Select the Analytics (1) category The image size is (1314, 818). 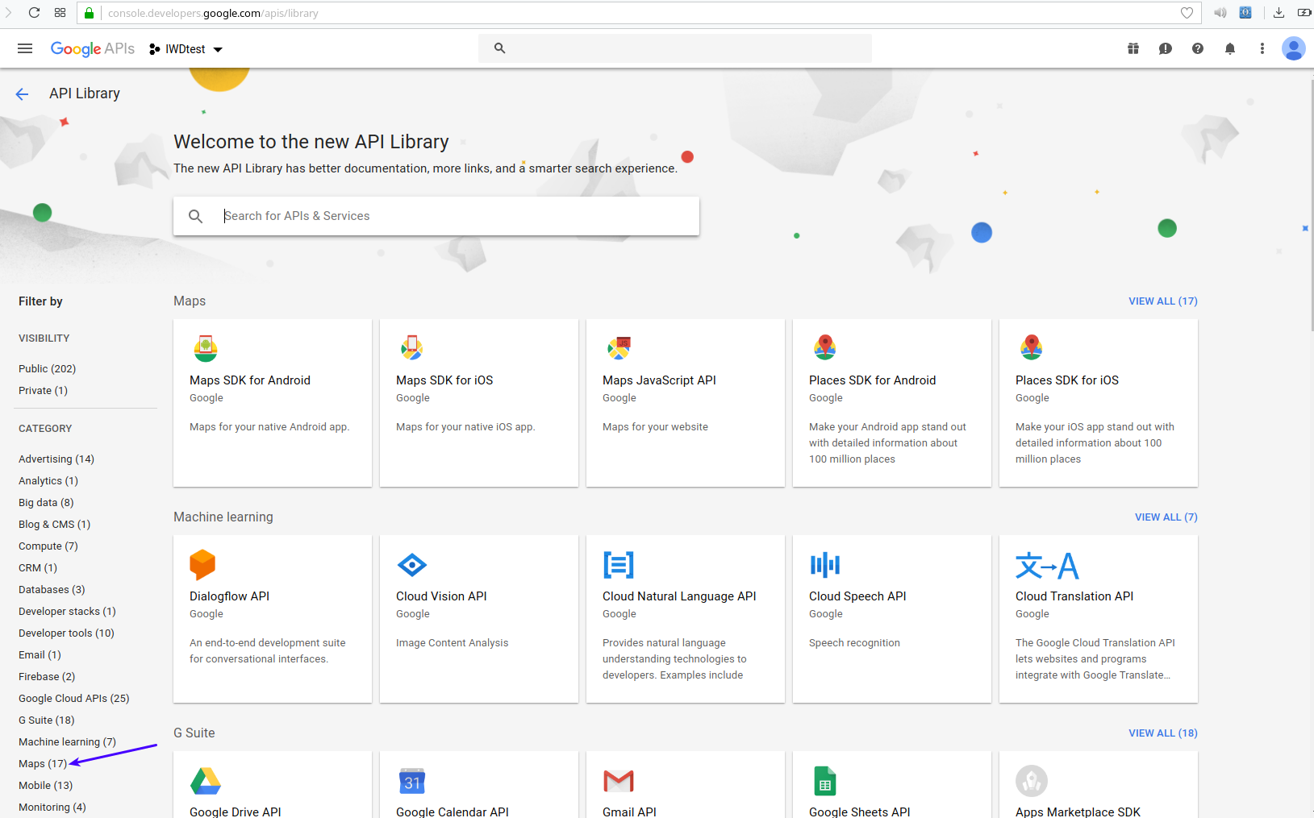(48, 480)
